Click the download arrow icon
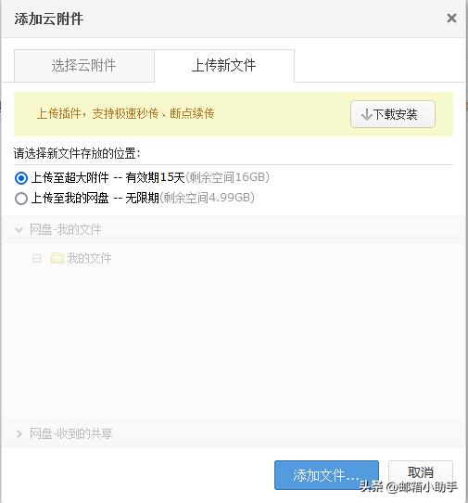Image resolution: width=468 pixels, height=503 pixels. (x=366, y=114)
